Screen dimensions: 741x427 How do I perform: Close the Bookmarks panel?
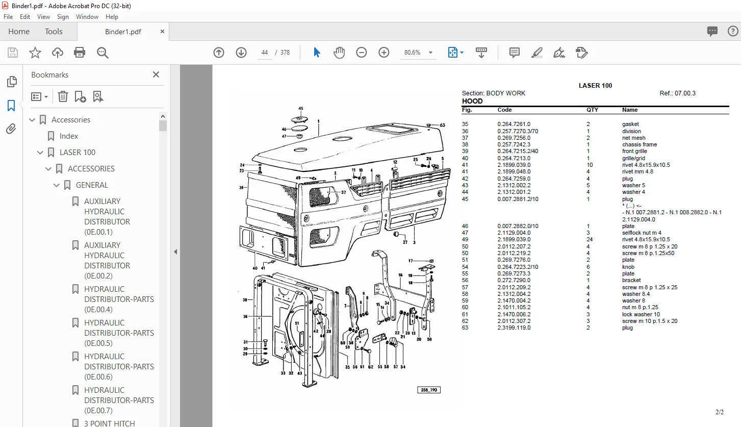(x=156, y=74)
